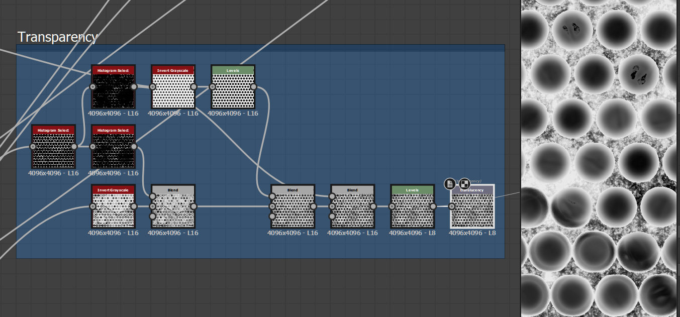680x317 pixels.
Task: Click the input pin of bottom-row Levels node
Action: tap(392, 206)
